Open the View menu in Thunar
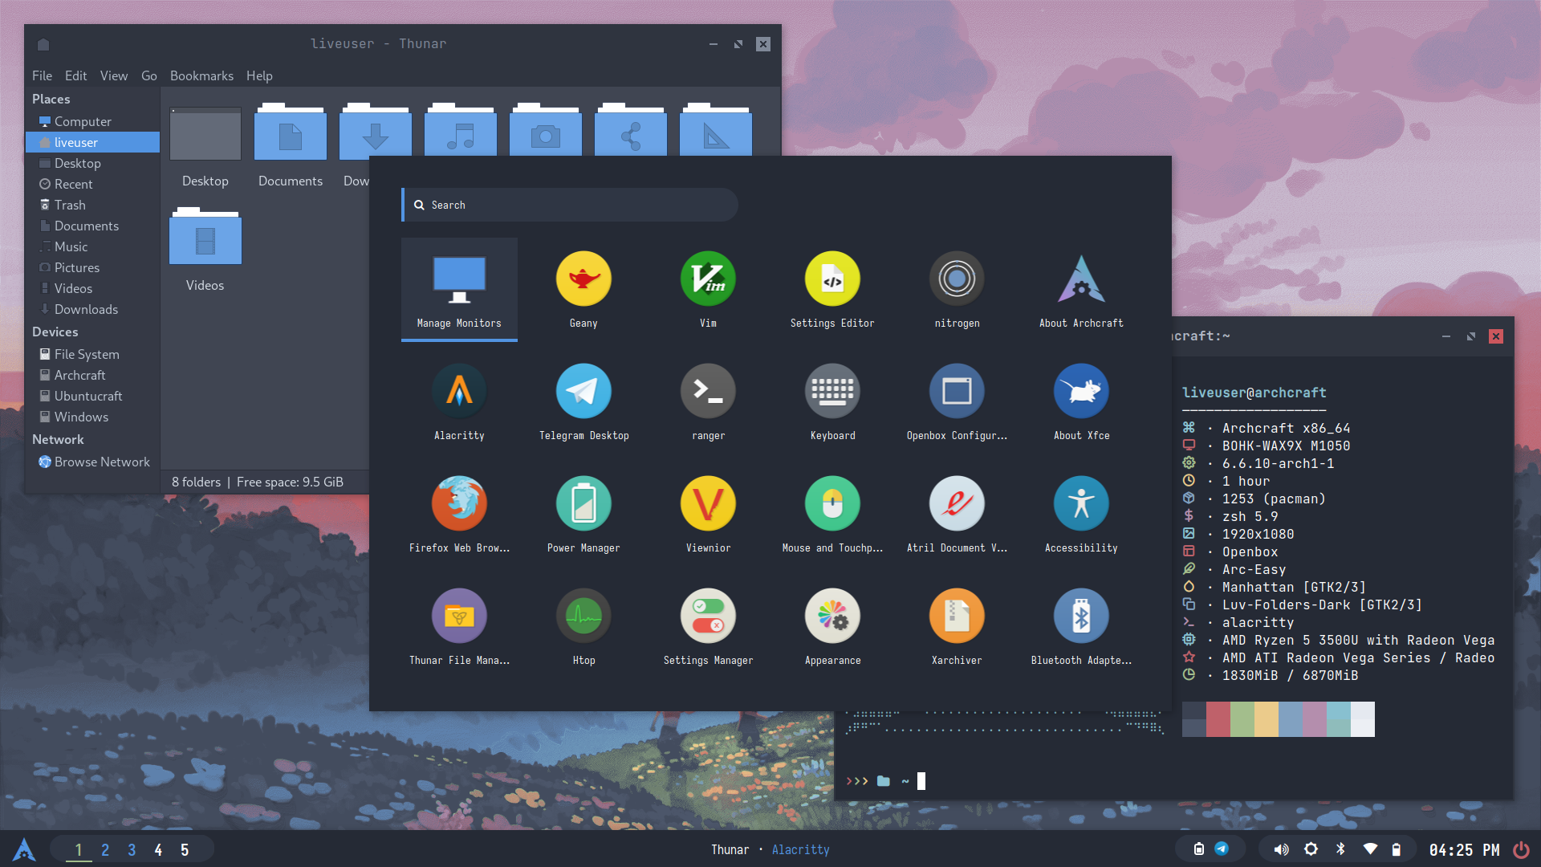This screenshot has height=867, width=1541. 113,75
